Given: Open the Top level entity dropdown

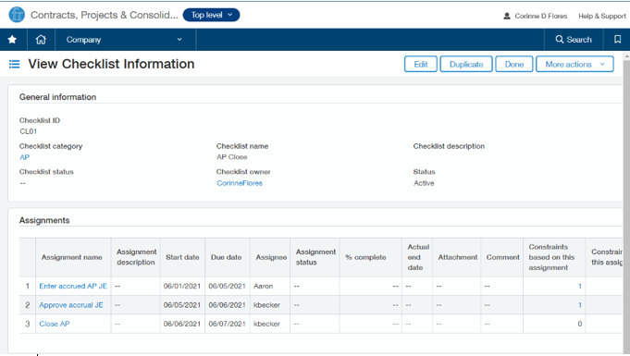Looking at the screenshot, I should pyautogui.click(x=211, y=15).
